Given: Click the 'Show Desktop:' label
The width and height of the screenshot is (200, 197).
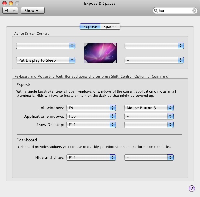Looking at the screenshot, I should [x=50, y=125].
